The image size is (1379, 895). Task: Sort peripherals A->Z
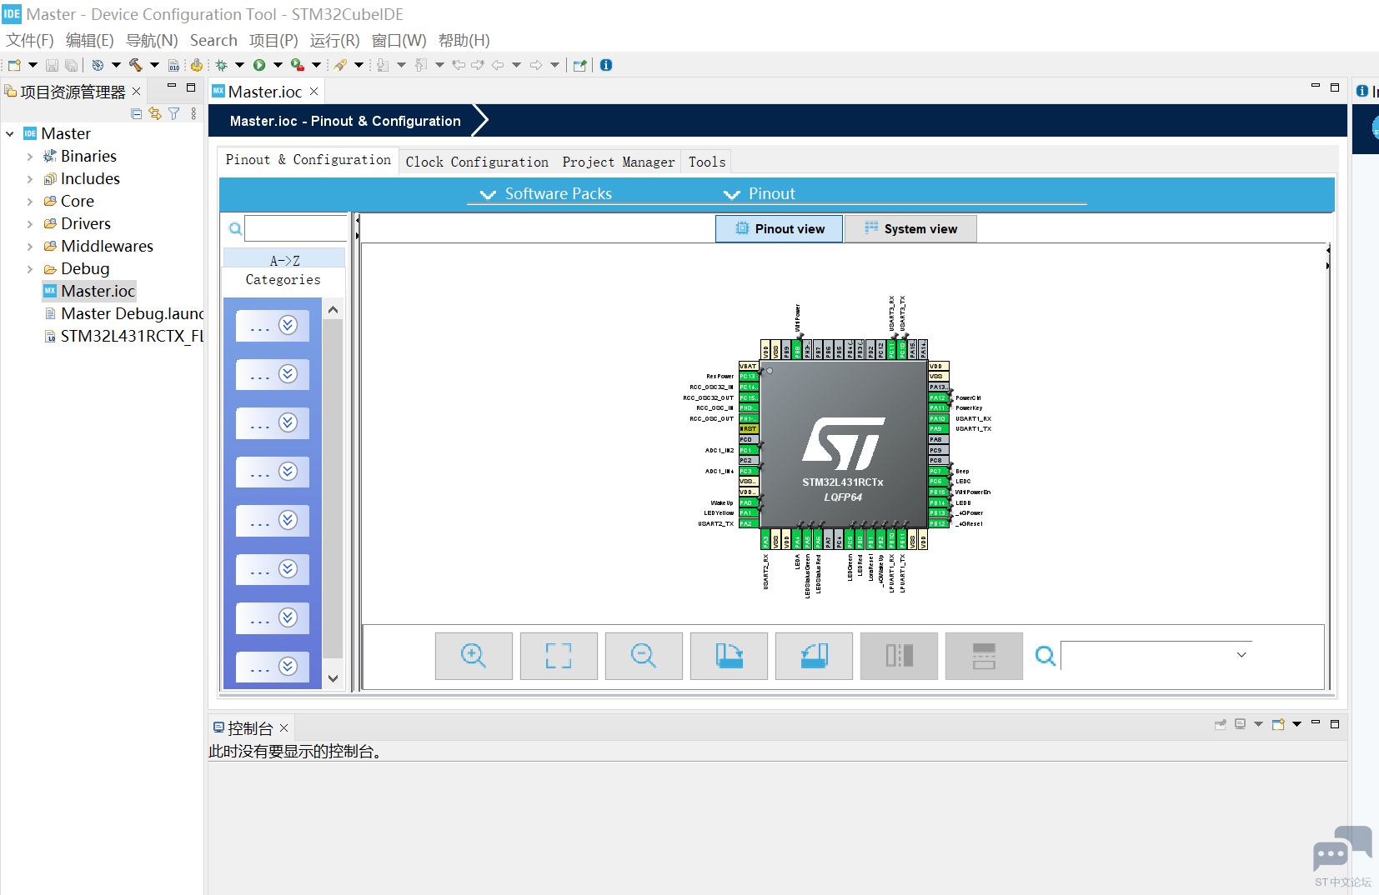point(284,261)
